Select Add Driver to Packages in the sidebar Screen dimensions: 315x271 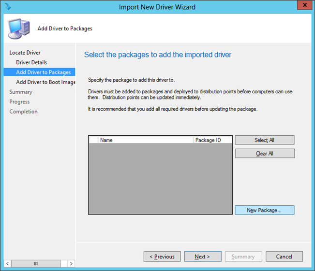coord(43,72)
